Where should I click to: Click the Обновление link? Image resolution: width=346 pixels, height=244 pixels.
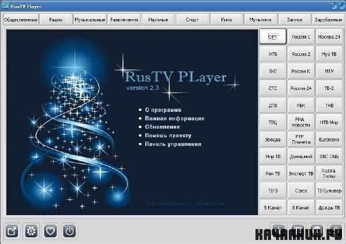click(163, 127)
